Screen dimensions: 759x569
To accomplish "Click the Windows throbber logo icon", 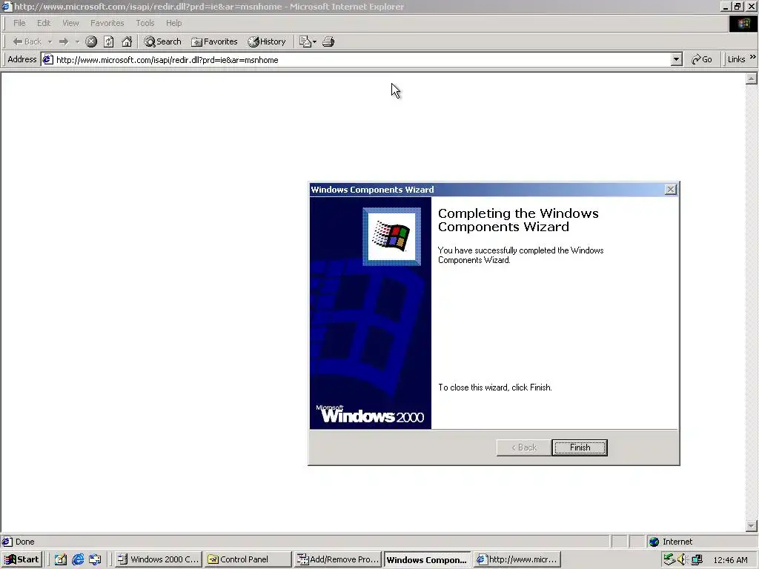I will 743,23.
